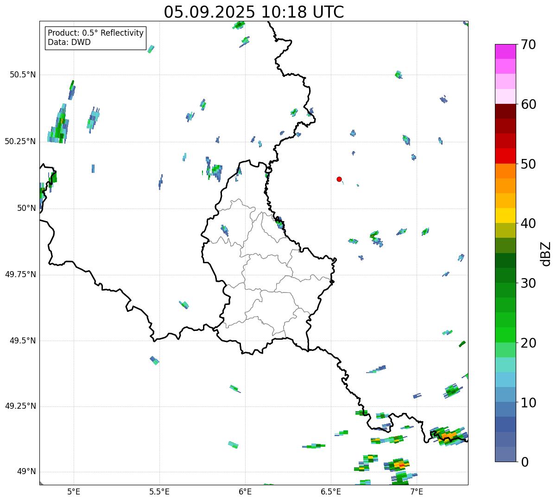The image size is (557, 501).
Task: Click the 10 value on colorbar
Action: (x=528, y=403)
